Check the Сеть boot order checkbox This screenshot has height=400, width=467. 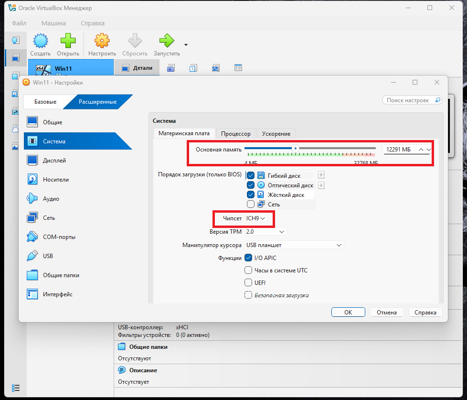click(251, 204)
